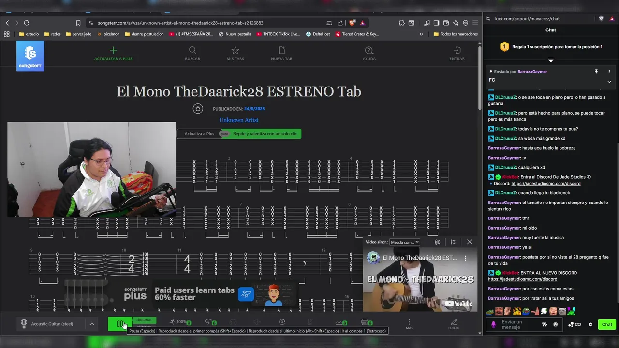Viewport: 619px width, 348px height.
Task: Open Brave Wallet icon
Action: pos(446,23)
